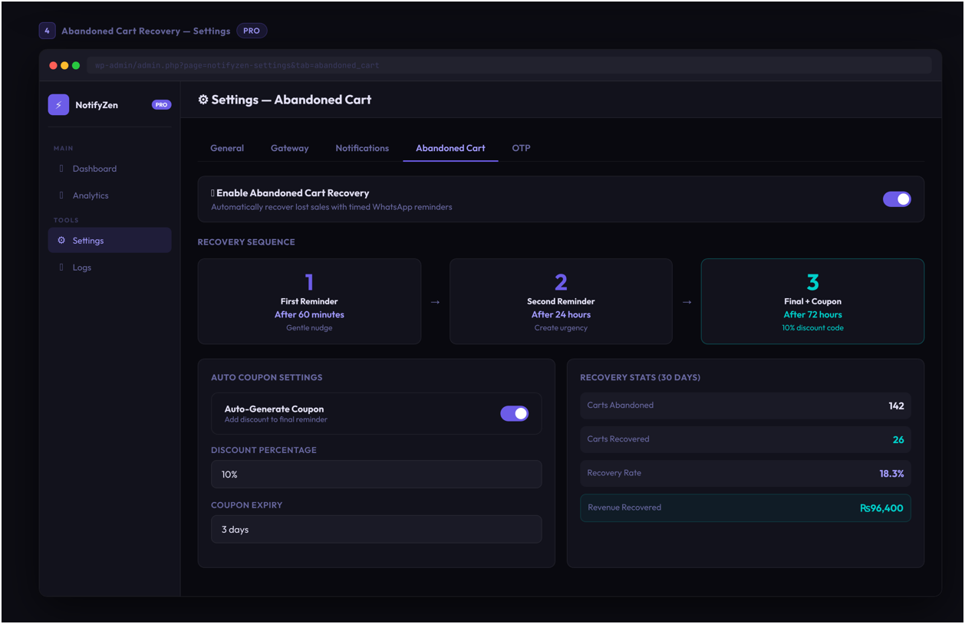This screenshot has height=624, width=965.
Task: Click the 'After 72 hours' text
Action: click(x=812, y=314)
